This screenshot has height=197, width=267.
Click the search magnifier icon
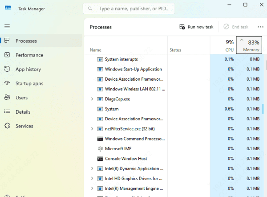tap(90, 8)
